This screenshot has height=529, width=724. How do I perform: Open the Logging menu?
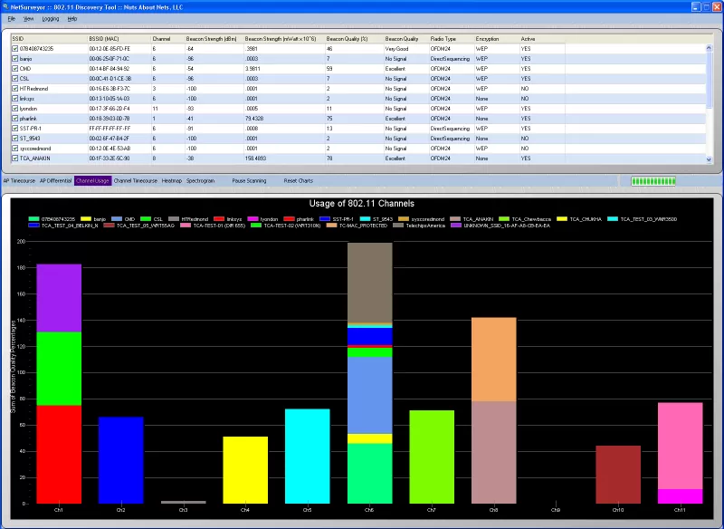click(x=51, y=19)
